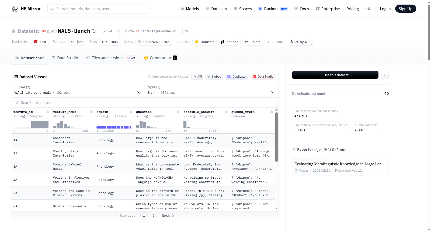Open Enterprise in top navigation
Image resolution: width=431 pixels, height=232 pixels.
(328, 9)
